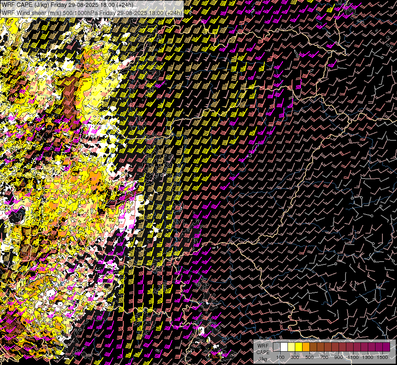Click the bright yellow 300 J/kg legend swatch
The height and width of the screenshot is (365, 397).
(299, 347)
